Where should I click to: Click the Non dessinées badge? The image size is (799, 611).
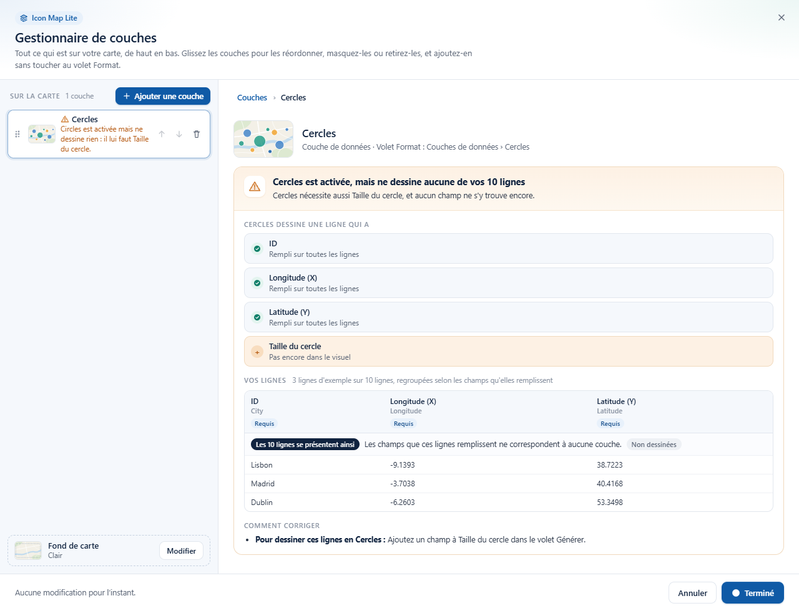pyautogui.click(x=654, y=445)
